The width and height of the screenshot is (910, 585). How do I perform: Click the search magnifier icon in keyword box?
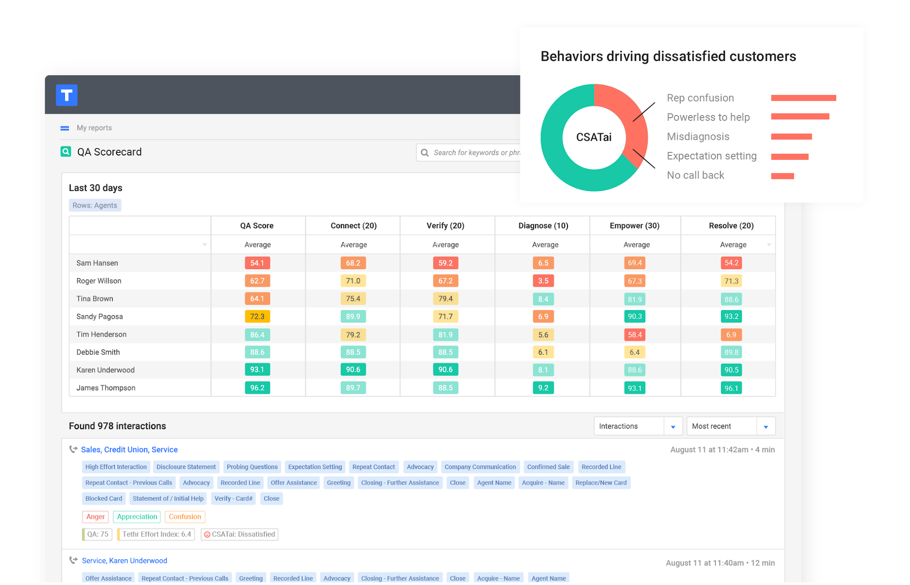(x=425, y=153)
